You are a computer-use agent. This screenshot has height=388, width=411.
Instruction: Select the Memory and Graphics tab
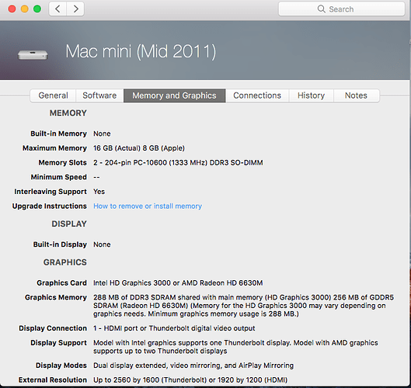tap(174, 95)
